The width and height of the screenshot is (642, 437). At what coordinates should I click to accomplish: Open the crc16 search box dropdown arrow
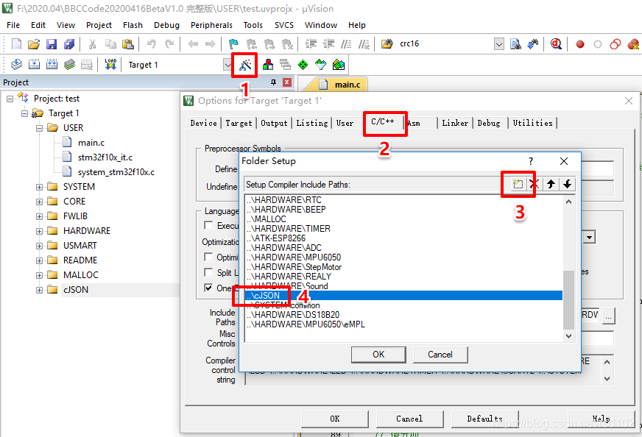499,44
